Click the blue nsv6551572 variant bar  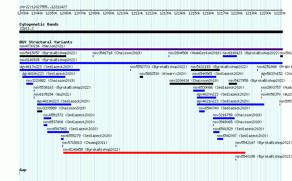click(x=47, y=118)
